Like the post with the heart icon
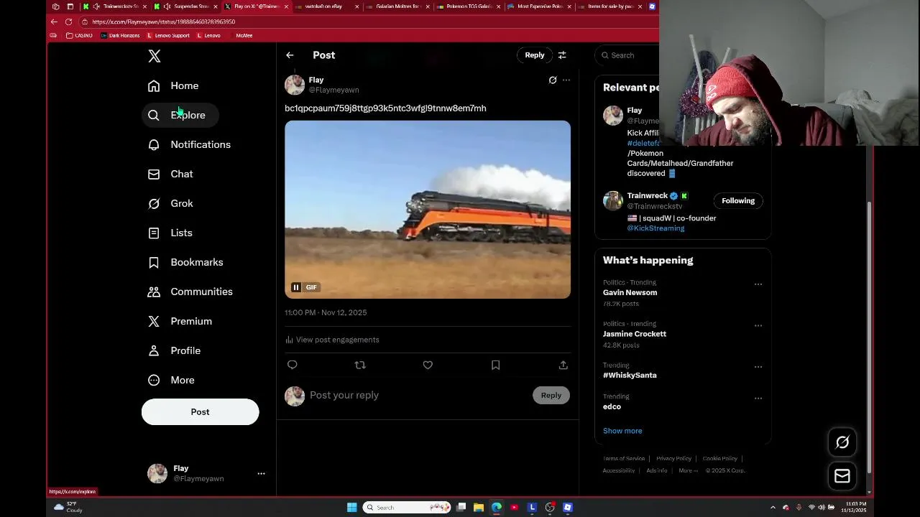This screenshot has width=920, height=517. (428, 365)
